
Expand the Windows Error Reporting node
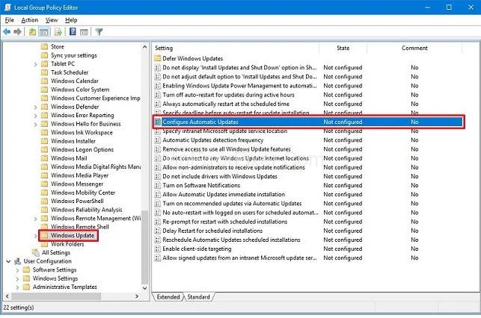35,116
